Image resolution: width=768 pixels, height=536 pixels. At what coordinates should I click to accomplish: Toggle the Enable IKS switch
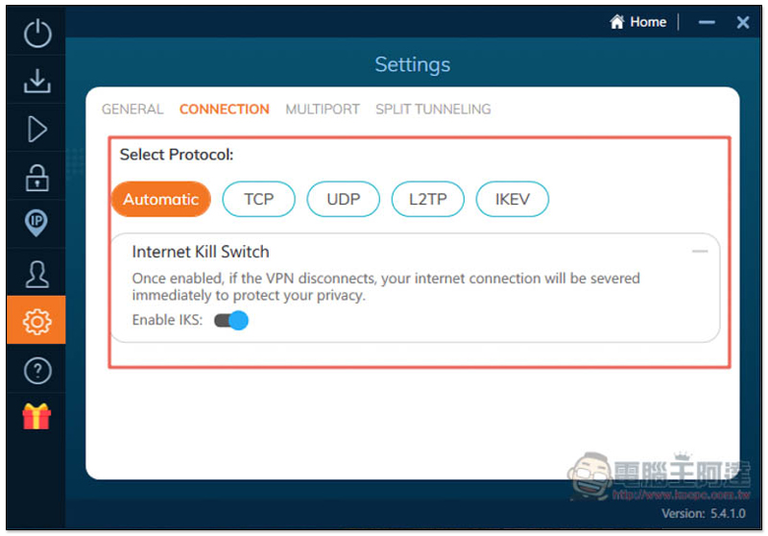[231, 320]
